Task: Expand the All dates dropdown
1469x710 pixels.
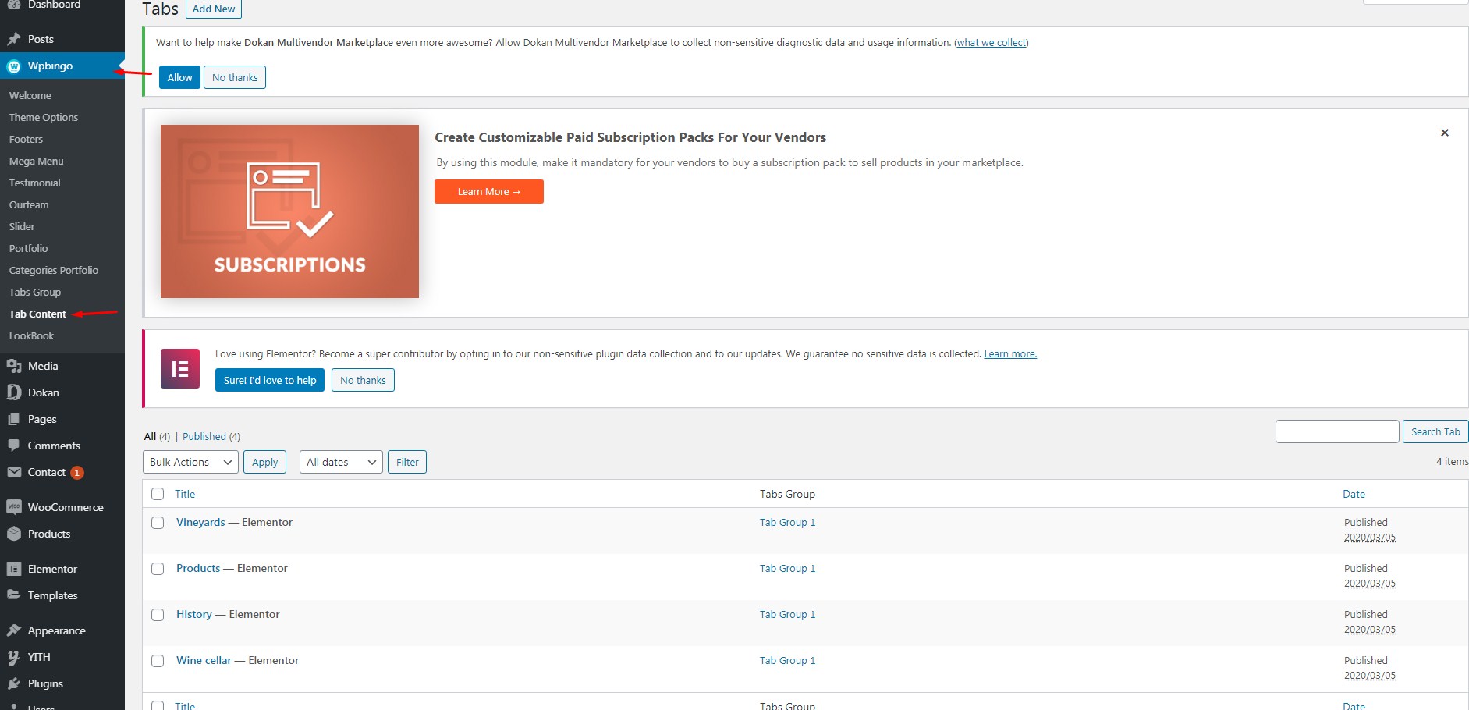Action: coord(341,462)
